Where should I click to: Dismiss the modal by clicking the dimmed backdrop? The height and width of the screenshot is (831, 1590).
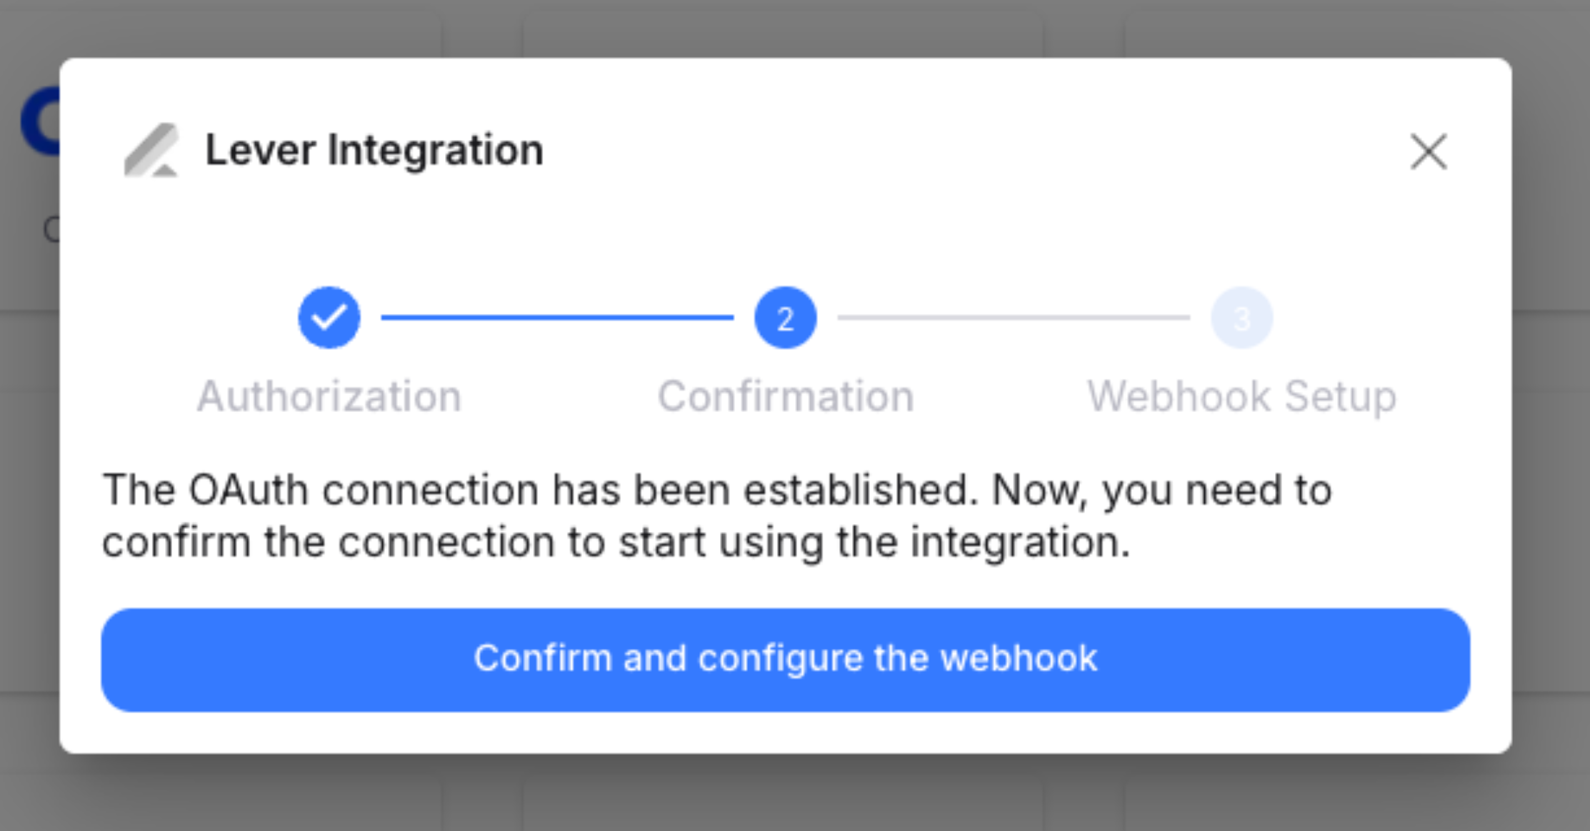786,792
